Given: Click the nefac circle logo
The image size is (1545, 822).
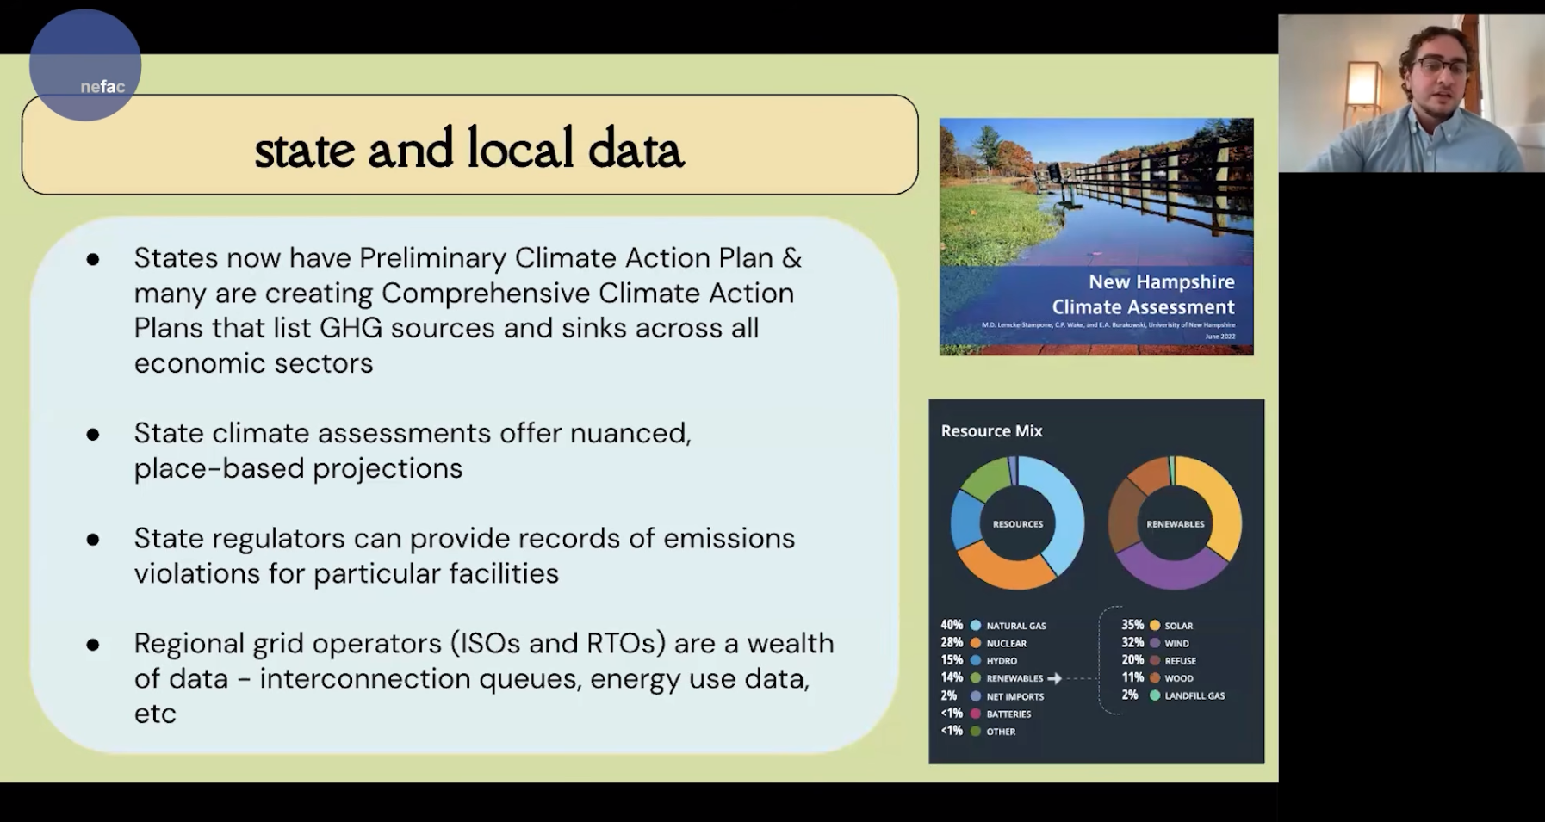Looking at the screenshot, I should point(85,65).
